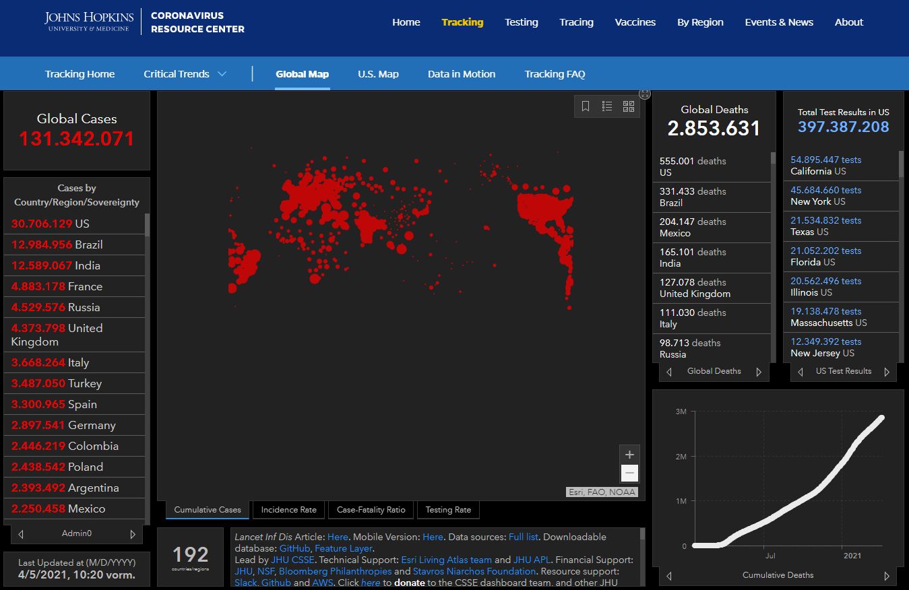Click the Global Deaths list scrollbar
This screenshot has height=590, width=909.
773,158
